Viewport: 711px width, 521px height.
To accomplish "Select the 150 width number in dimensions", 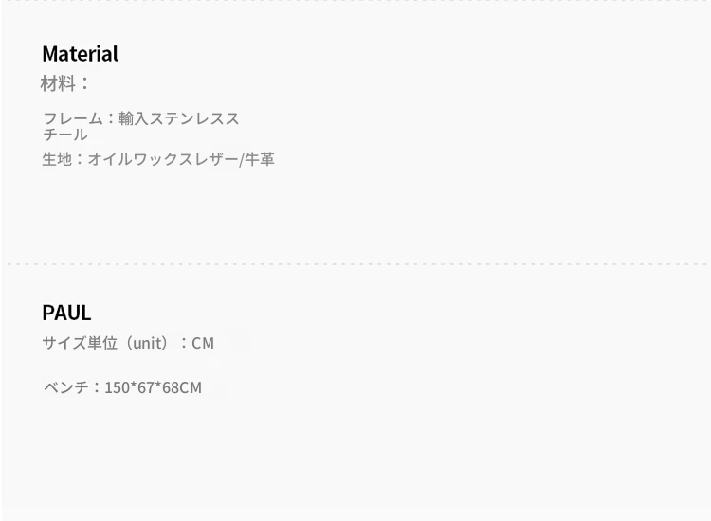I will (117, 387).
